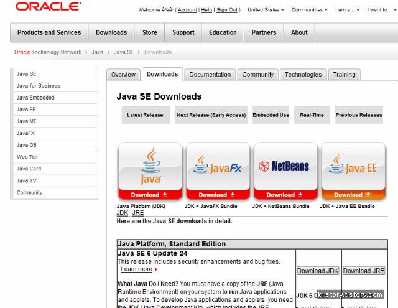Click the NetBeans logo tile
Screen dimensions: 398x308
click(285, 167)
